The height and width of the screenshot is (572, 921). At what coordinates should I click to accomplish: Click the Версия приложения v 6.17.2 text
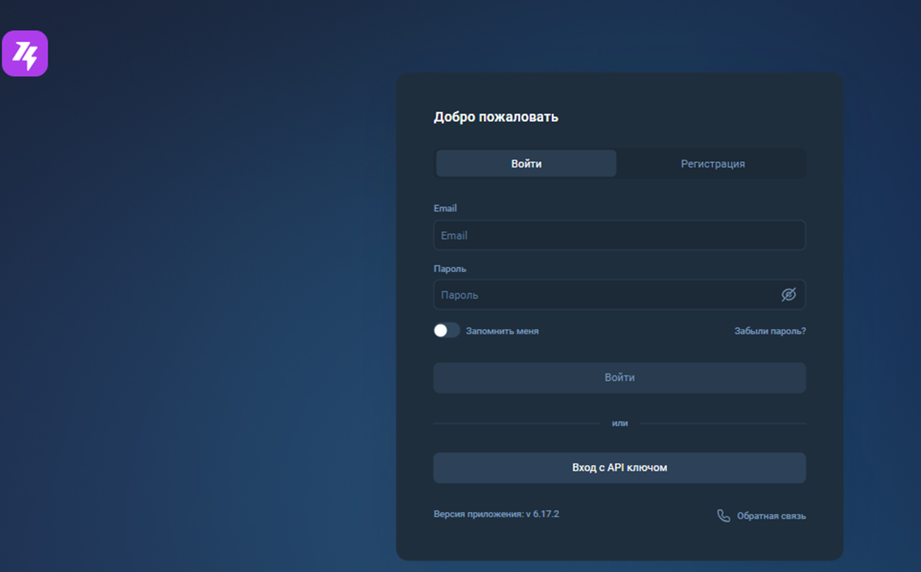[x=496, y=514]
